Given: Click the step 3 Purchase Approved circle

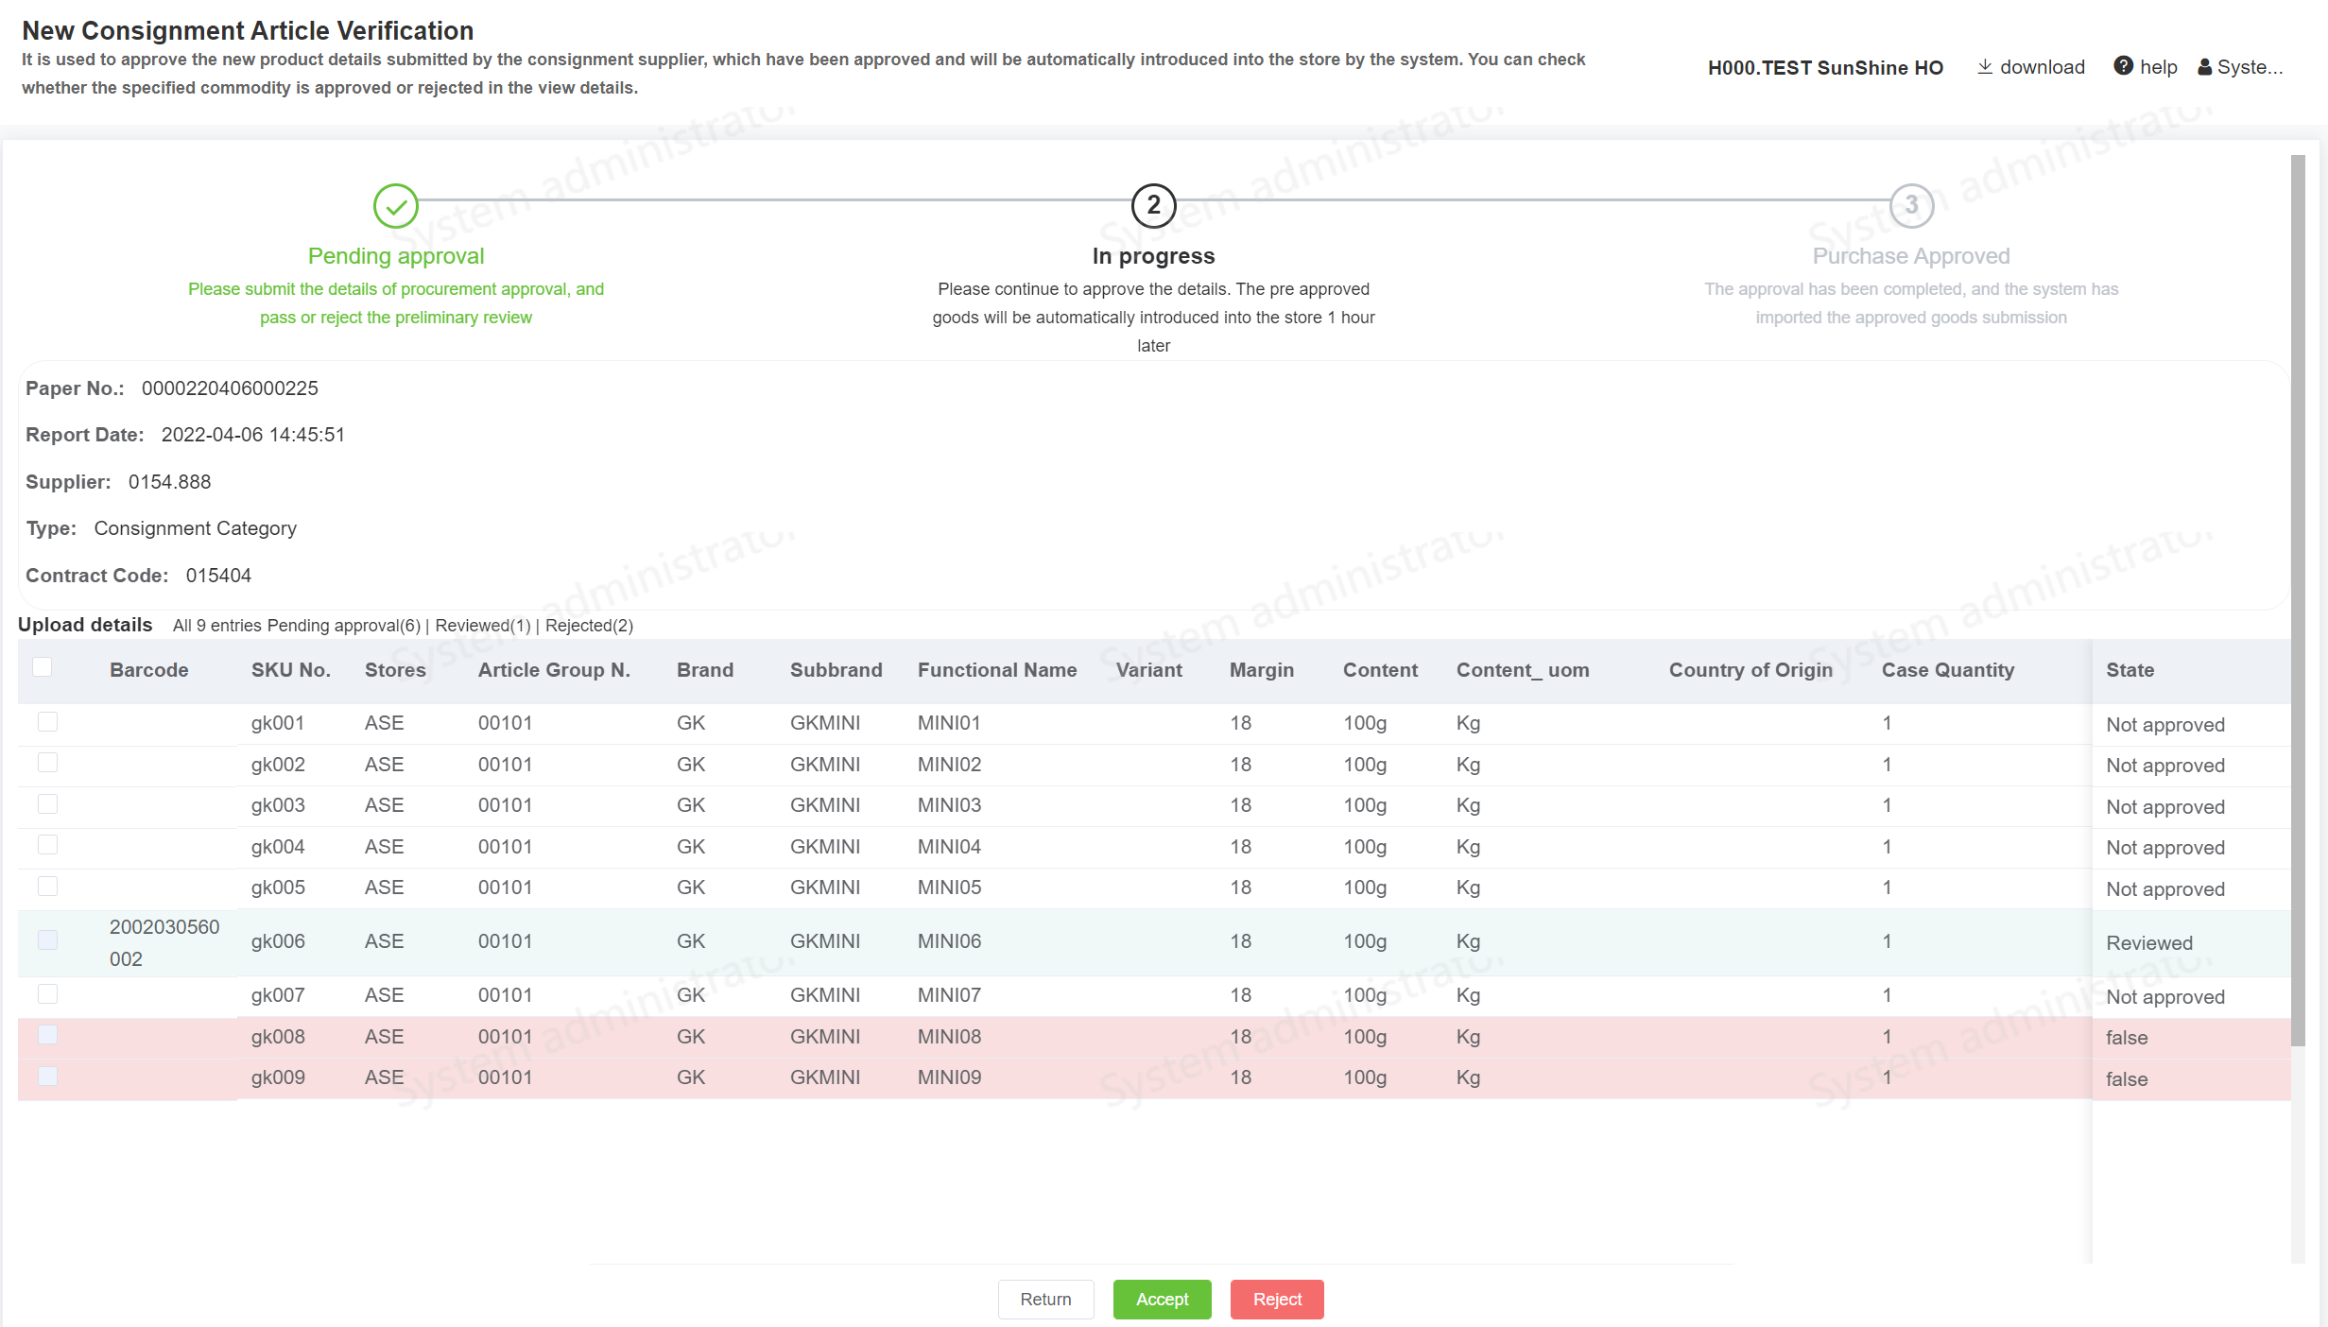Looking at the screenshot, I should coord(1911,206).
